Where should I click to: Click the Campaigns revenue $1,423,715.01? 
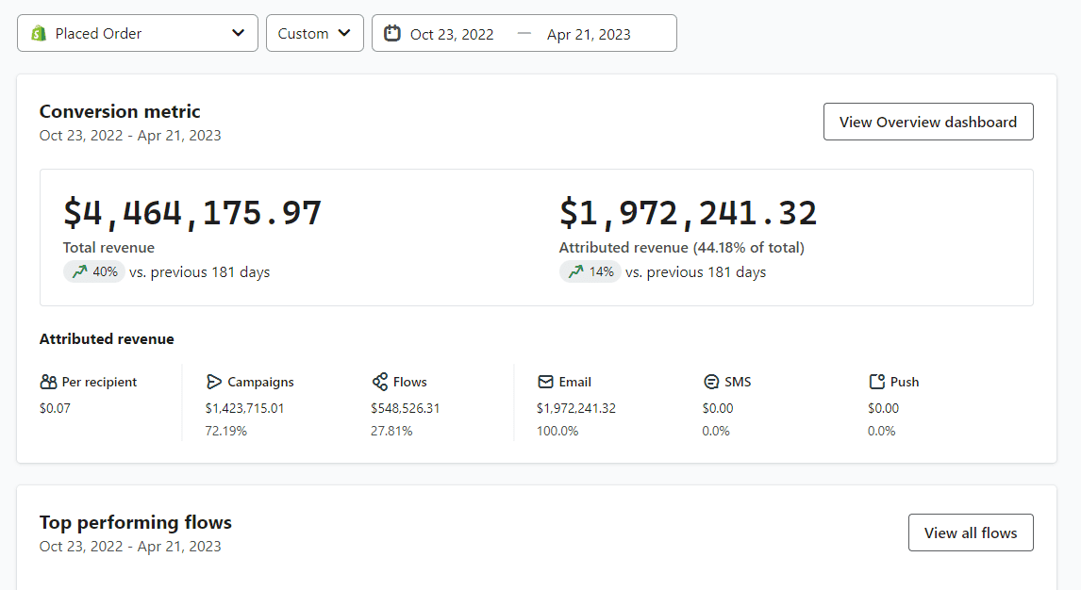[244, 408]
